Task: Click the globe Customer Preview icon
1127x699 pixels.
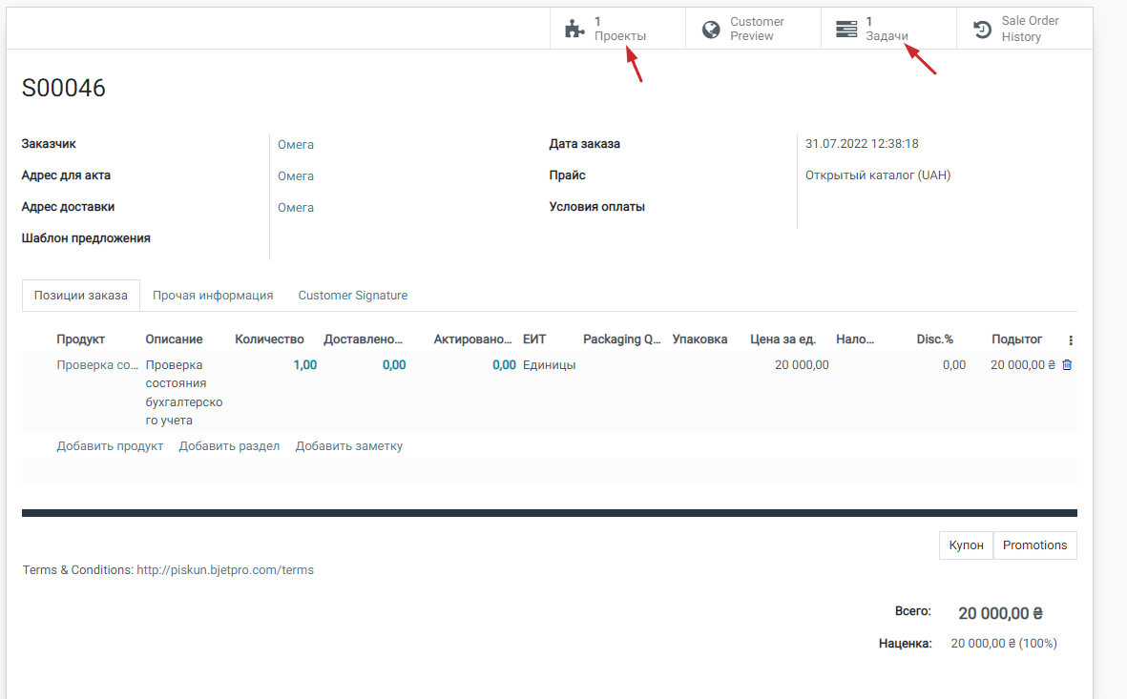Action: [x=711, y=29]
